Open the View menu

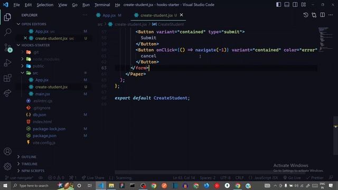point(62,5)
